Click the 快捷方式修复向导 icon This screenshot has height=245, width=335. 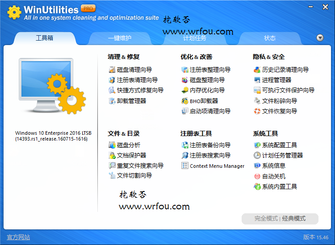tap(112, 90)
